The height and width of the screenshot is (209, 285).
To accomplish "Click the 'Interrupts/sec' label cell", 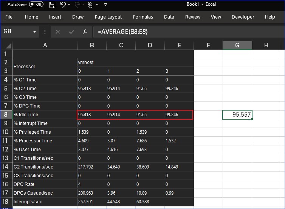I will pyautogui.click(x=45, y=202).
